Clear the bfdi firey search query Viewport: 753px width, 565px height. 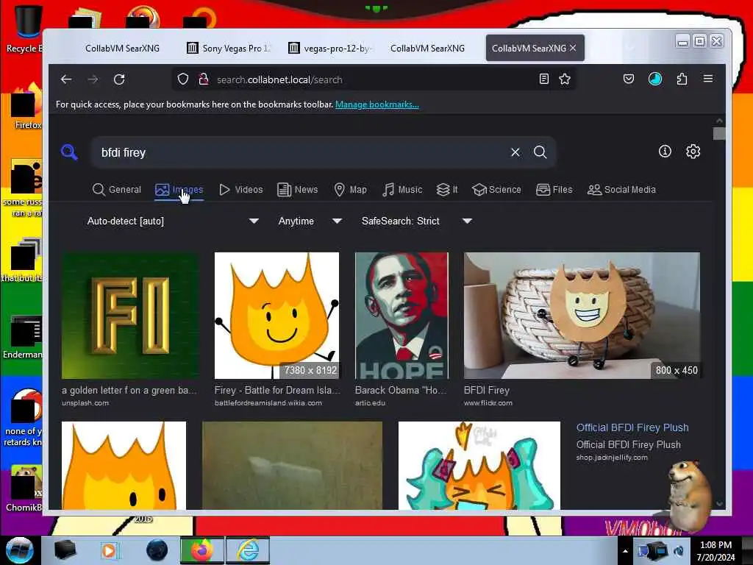(x=515, y=152)
